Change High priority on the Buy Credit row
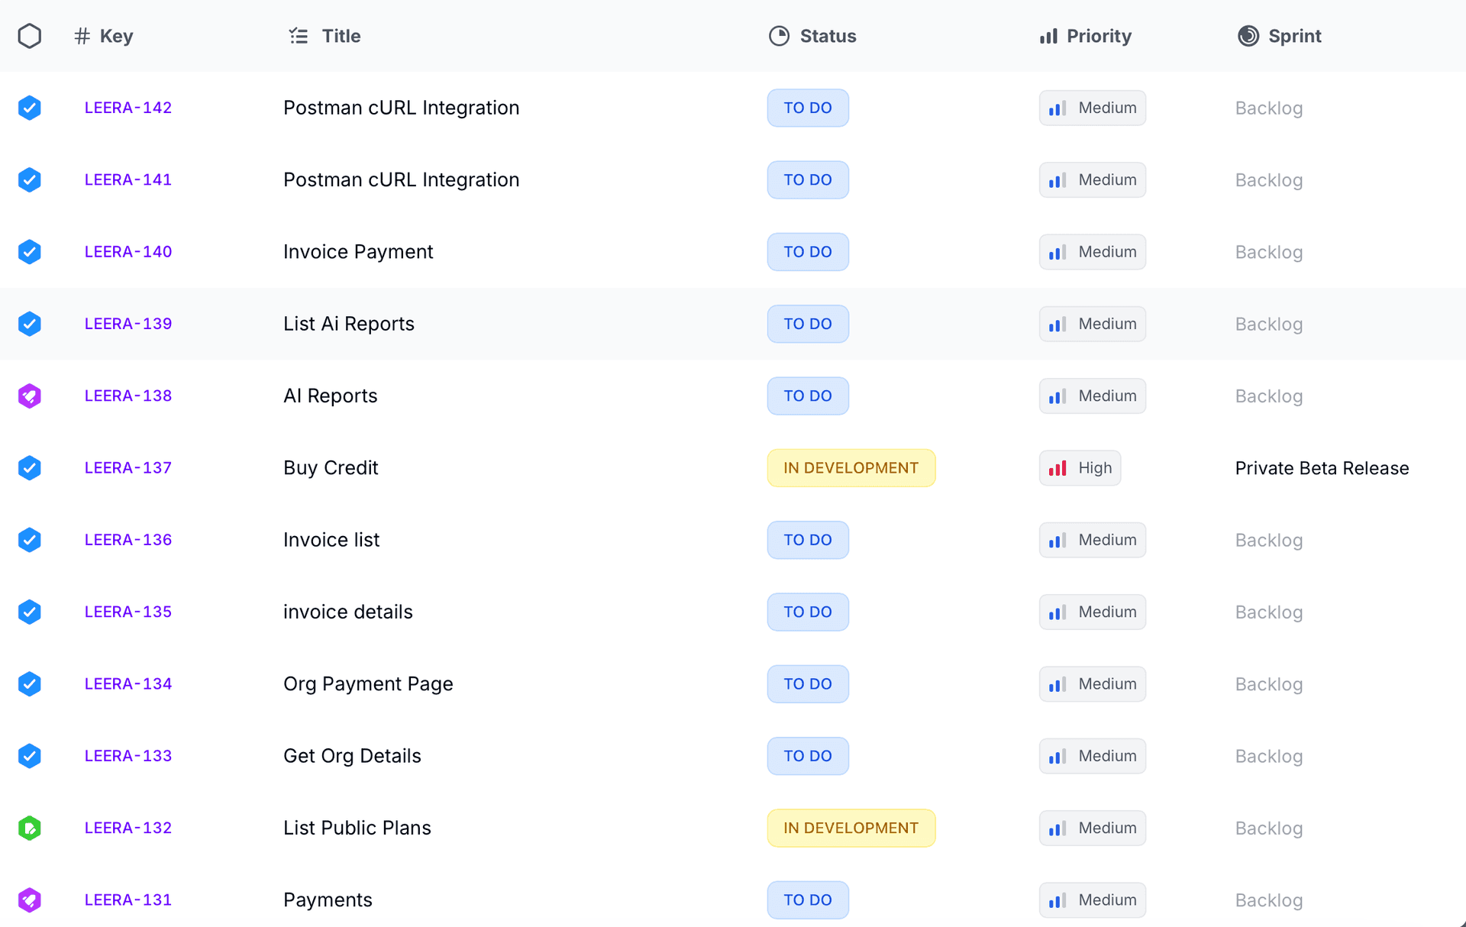 click(1080, 467)
